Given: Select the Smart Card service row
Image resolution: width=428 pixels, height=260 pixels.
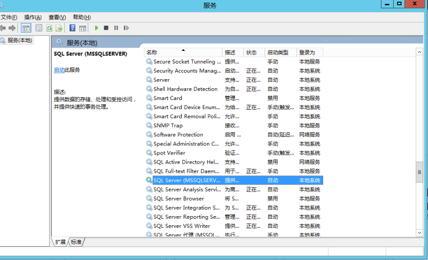Looking at the screenshot, I should (234, 98).
